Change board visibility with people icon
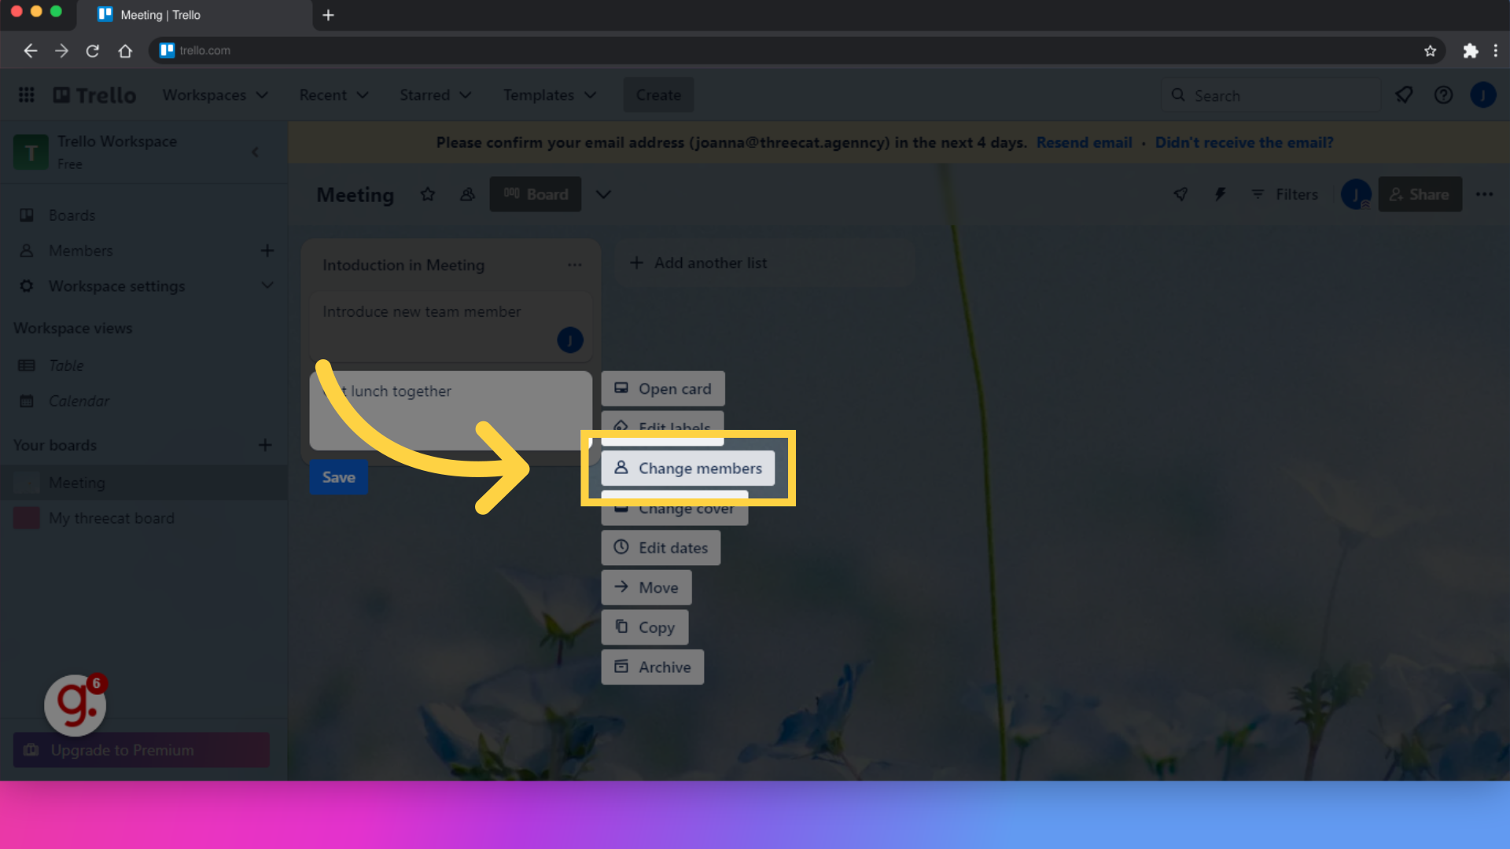The width and height of the screenshot is (1510, 849). point(467,194)
